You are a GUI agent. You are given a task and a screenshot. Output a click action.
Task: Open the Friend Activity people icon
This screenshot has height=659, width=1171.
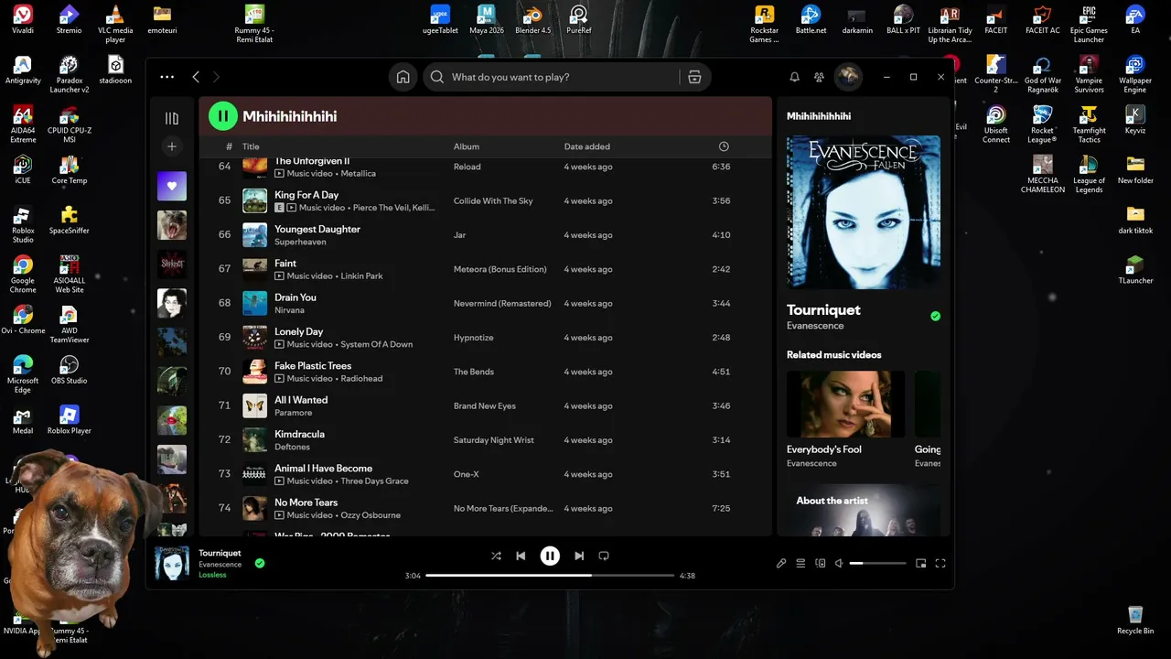click(x=819, y=77)
